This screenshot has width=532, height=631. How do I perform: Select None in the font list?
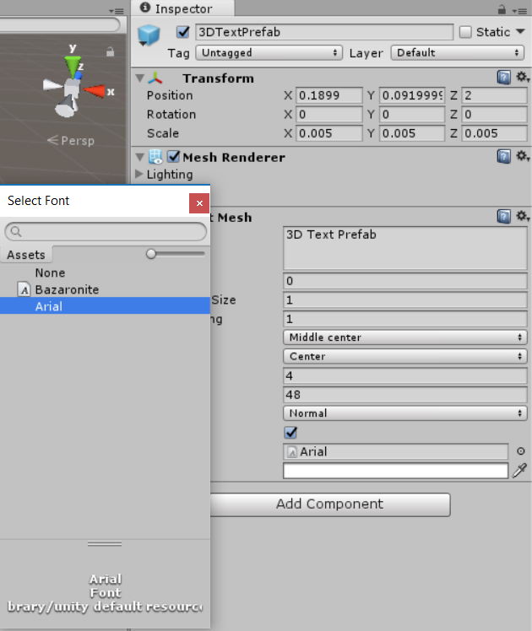pyautogui.click(x=105, y=272)
